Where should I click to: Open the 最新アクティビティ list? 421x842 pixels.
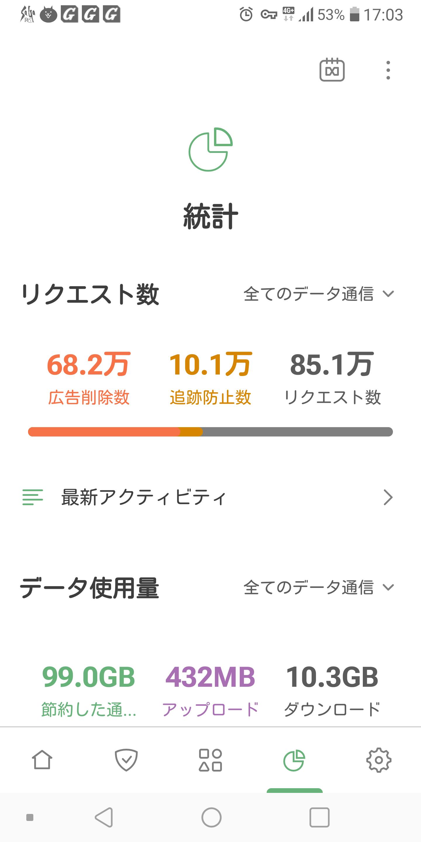point(208,498)
